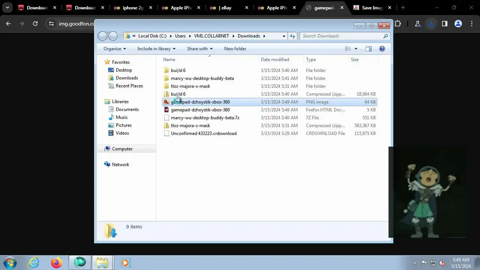Image resolution: width=480 pixels, height=270 pixels.
Task: Open the Music library
Action: pyautogui.click(x=121, y=117)
